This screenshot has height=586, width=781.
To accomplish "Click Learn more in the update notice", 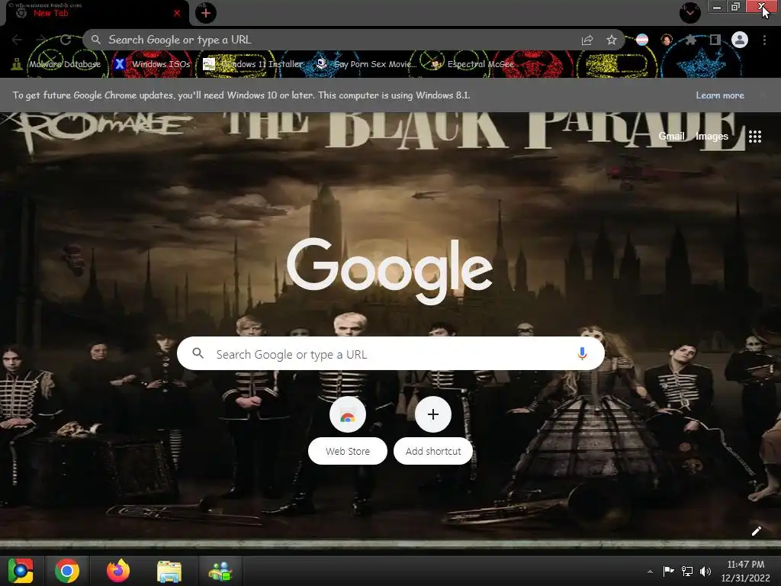I will [720, 95].
